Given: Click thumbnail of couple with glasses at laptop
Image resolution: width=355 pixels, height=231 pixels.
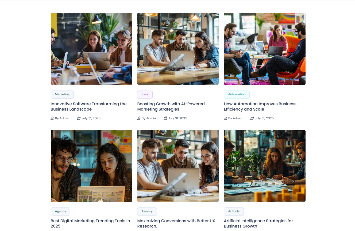Looking at the screenshot, I should click(x=91, y=166).
